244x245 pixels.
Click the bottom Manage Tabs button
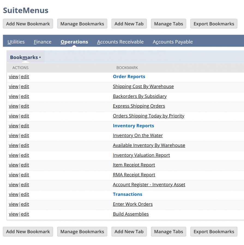[168, 232]
